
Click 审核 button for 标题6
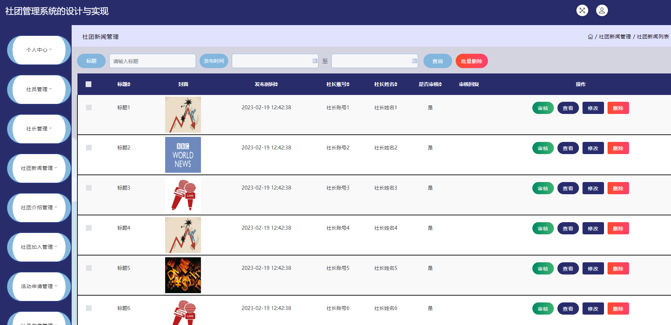(x=543, y=309)
